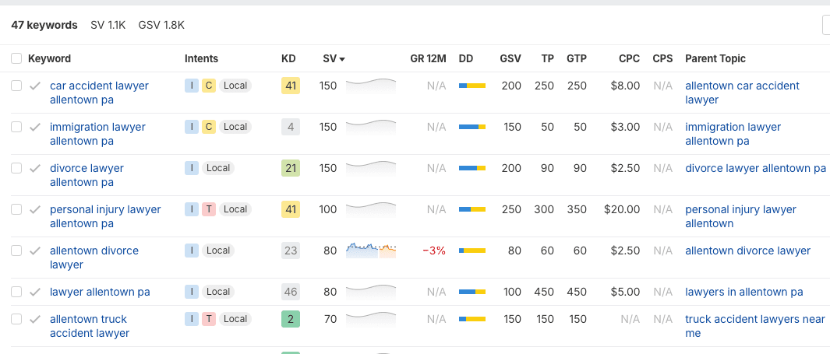The height and width of the screenshot is (354, 830).
Task: Click Transactional intent badge for personal injury lawyer
Action: tap(209, 209)
